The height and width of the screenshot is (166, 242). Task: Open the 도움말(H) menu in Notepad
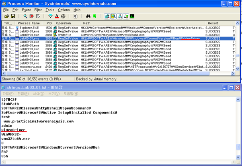point(71,94)
